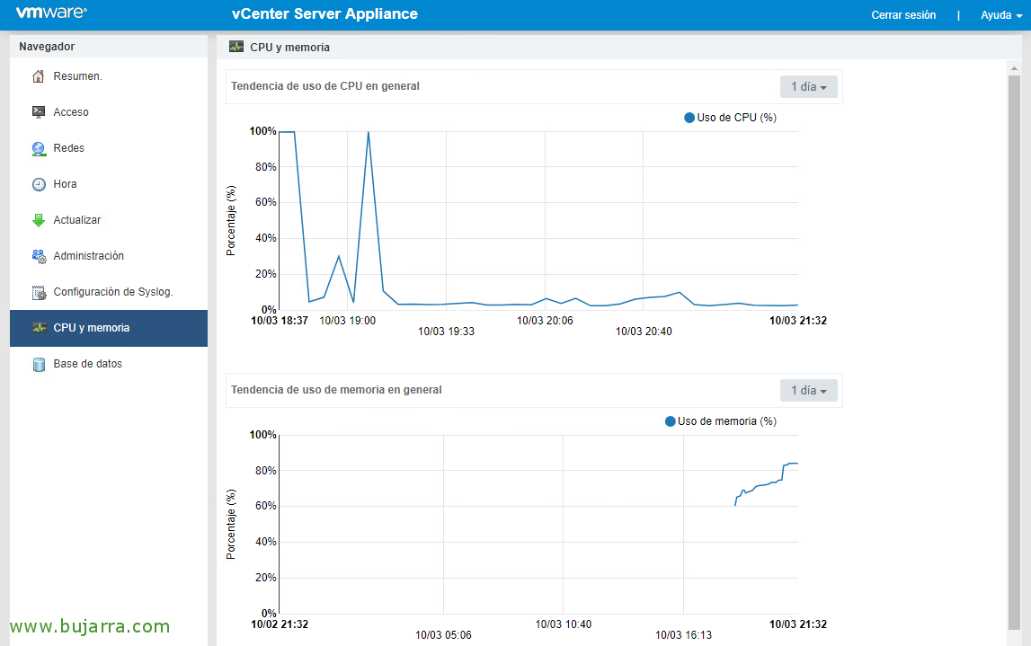The width and height of the screenshot is (1031, 646).
Task: Click the vertical scrollbar thumb
Action: 1014,351
